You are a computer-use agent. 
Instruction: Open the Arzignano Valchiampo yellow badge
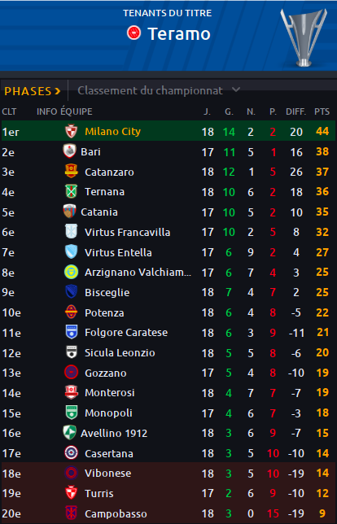[71, 272]
